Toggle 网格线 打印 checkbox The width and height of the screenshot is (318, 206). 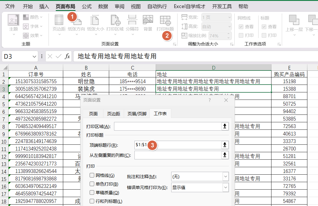click(241, 35)
